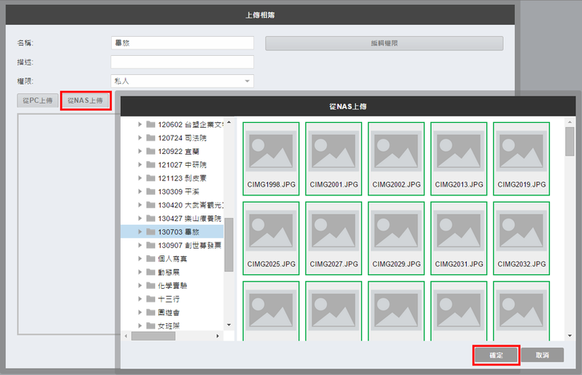This screenshot has width=582, height=375.
Task: Select the CIMG2032.JPG image placeholder icon
Action: (x=521, y=231)
